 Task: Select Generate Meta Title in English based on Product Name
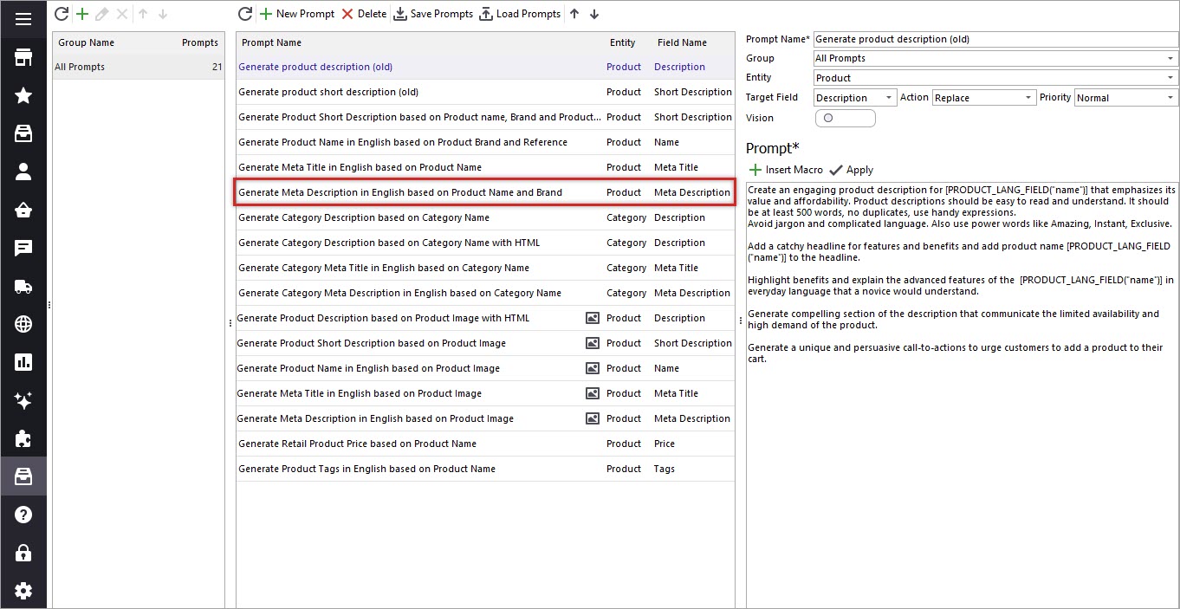tap(485, 167)
